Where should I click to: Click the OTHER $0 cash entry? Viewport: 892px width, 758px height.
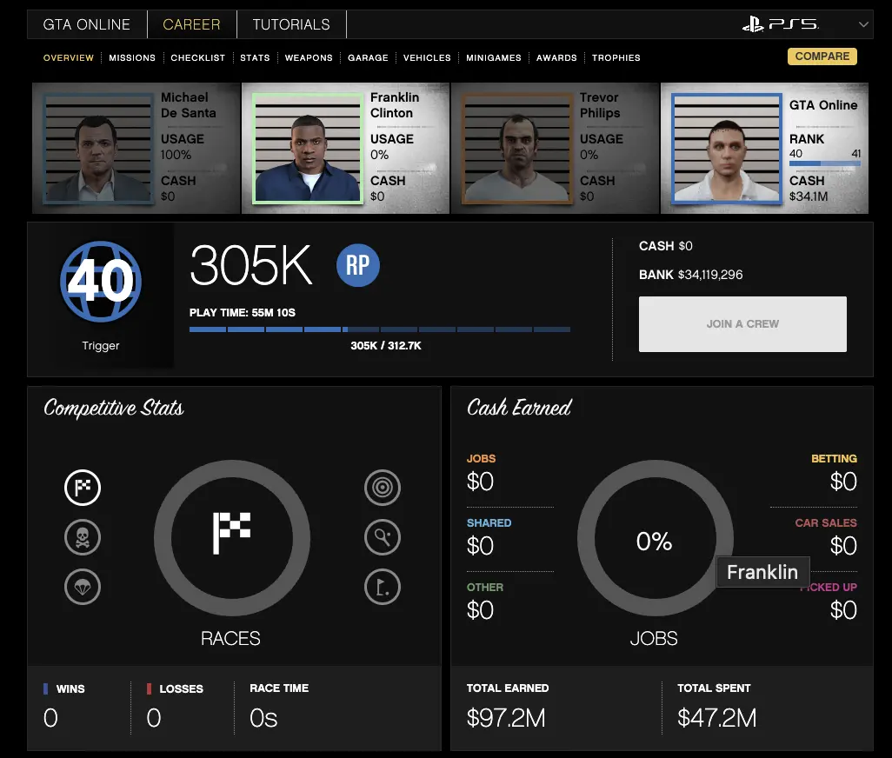tap(484, 602)
